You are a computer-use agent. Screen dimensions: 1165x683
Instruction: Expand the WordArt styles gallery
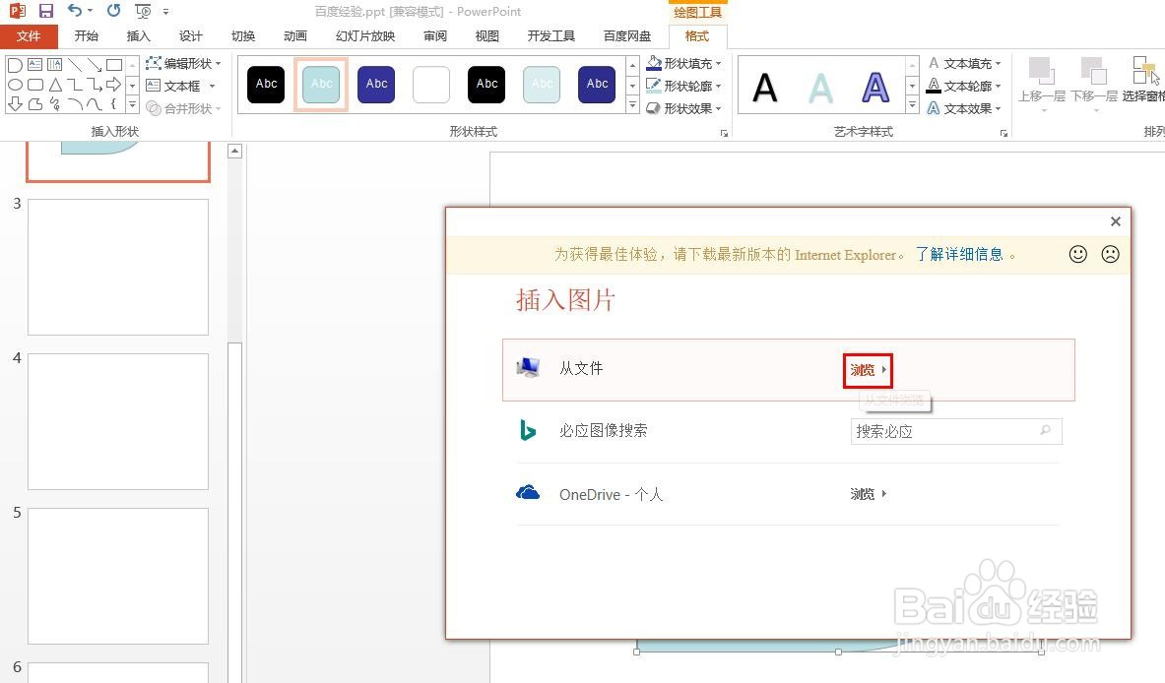[912, 104]
